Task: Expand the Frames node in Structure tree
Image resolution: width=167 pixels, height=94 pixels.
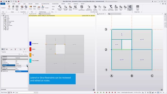Action: click(4, 19)
